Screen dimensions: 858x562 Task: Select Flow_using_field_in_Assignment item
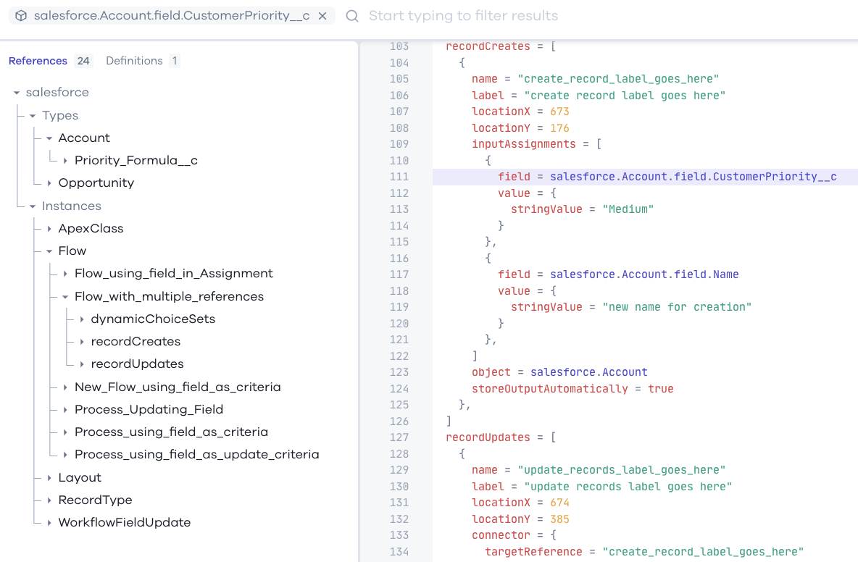[174, 273]
